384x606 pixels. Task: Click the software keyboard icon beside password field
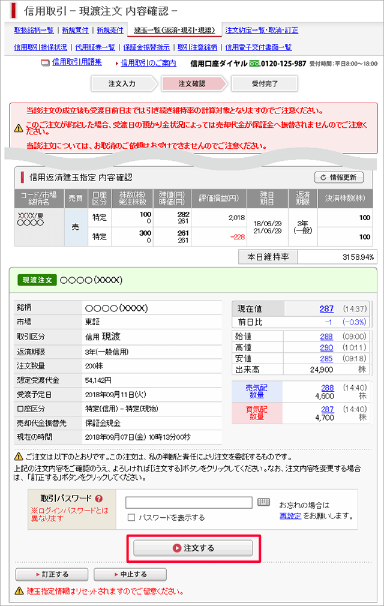264,502
